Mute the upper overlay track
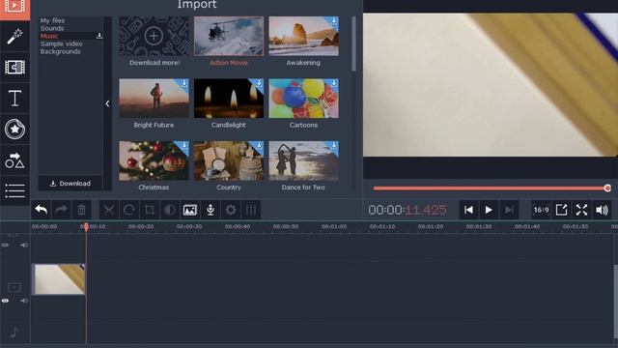Screen dimensions: 618x348 [24, 245]
